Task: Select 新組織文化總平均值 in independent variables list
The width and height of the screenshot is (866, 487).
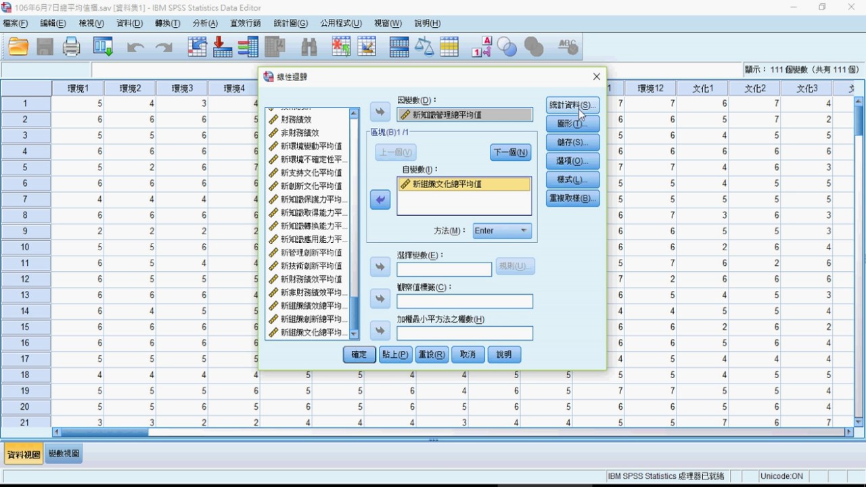Action: click(x=464, y=184)
